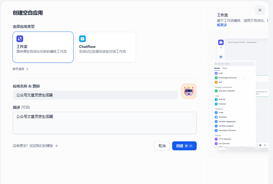Image resolution: width=273 pixels, height=184 pixels.
Task: Click the 应用名称 name input field
Action: point(95,95)
